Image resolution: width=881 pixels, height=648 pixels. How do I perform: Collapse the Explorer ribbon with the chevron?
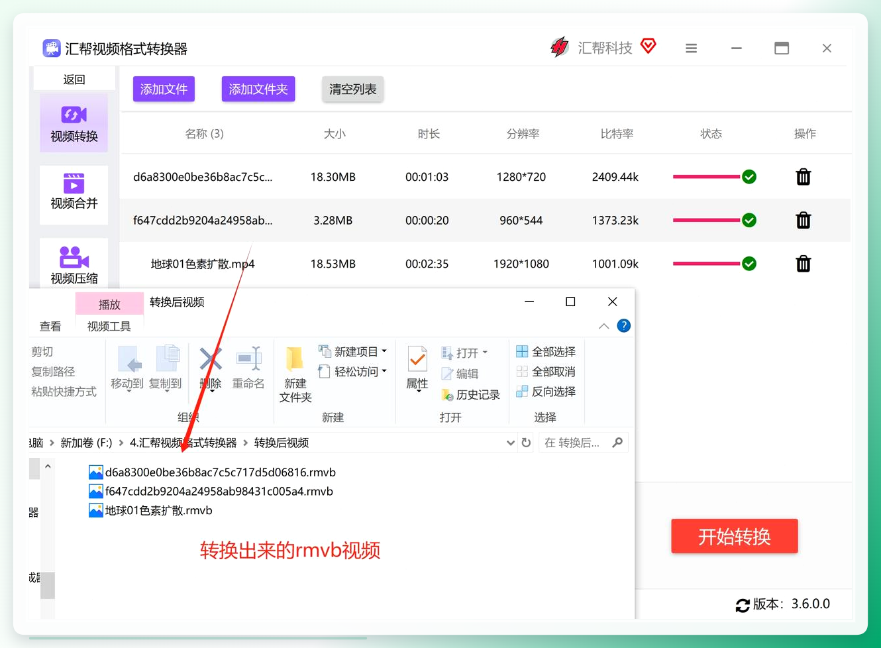(603, 326)
